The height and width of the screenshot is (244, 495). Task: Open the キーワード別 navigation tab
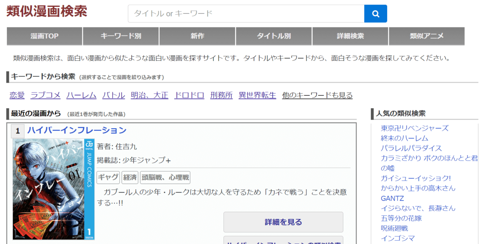[x=121, y=36]
